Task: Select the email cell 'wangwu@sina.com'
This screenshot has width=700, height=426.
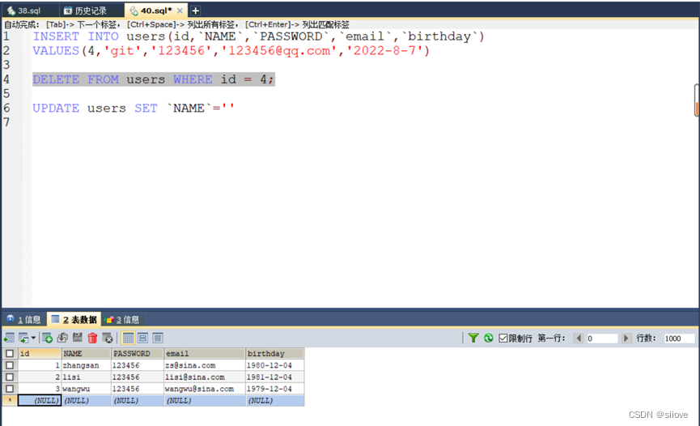Action: click(205, 389)
